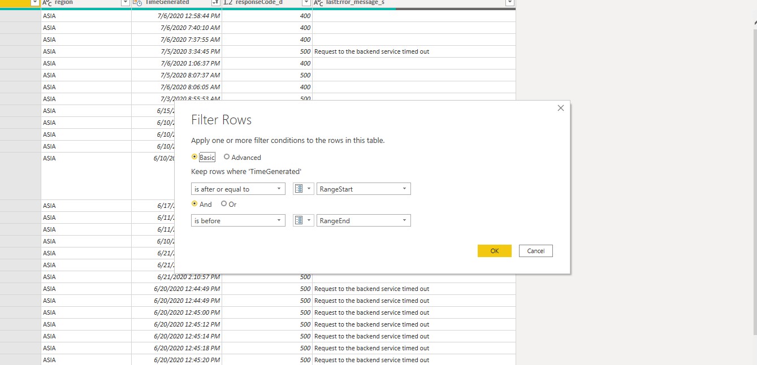Click the cell 6/20/2020 12:45:18 PM
Viewport: 757px width, 365px height.
click(176, 348)
